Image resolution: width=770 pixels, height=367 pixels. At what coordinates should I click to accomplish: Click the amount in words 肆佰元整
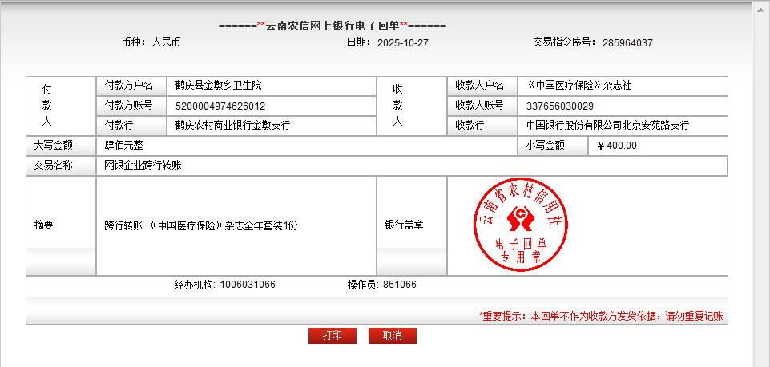(x=124, y=146)
